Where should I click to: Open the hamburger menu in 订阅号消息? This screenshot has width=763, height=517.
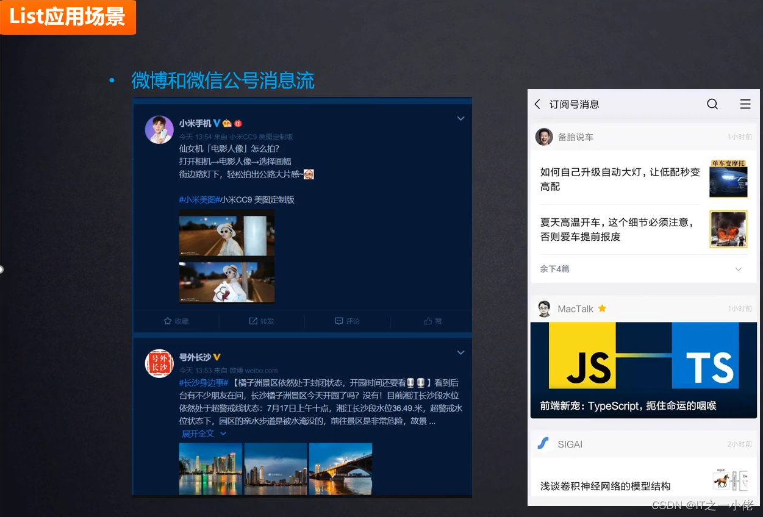click(745, 104)
